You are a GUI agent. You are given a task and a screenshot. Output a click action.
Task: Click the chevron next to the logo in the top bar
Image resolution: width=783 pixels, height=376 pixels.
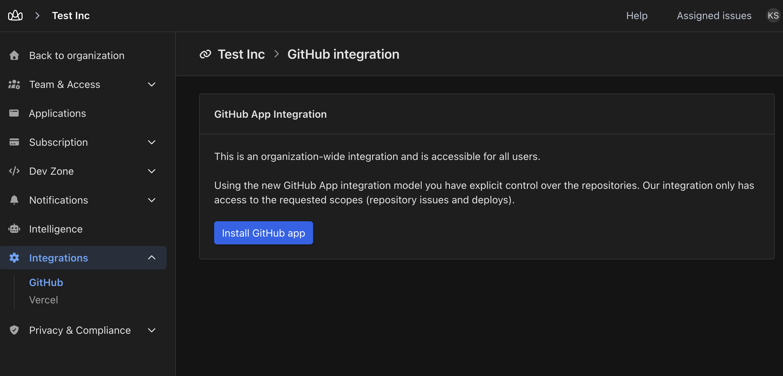pyautogui.click(x=37, y=16)
